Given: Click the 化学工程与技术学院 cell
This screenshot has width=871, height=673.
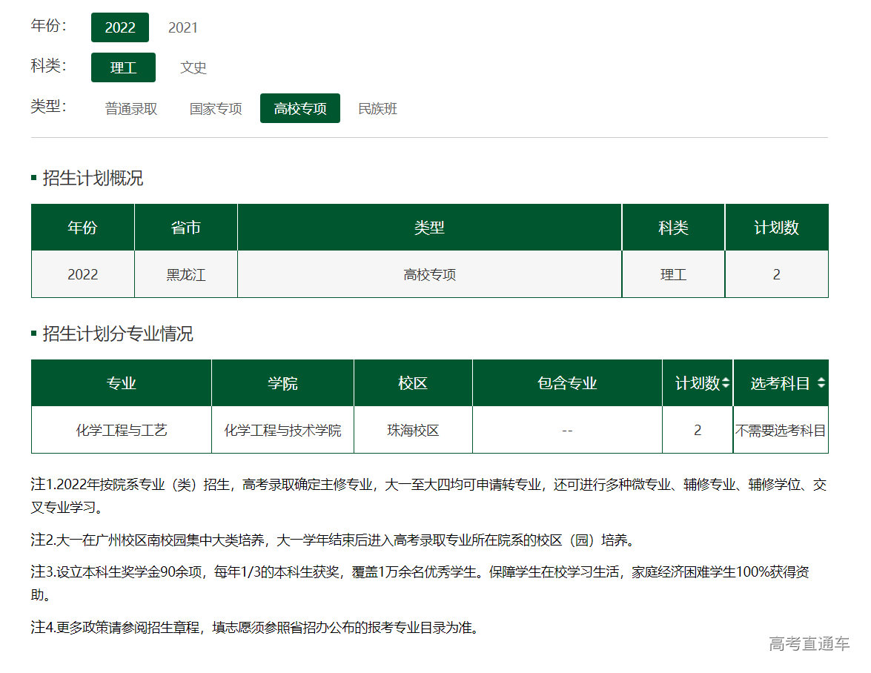Looking at the screenshot, I should pos(282,430).
